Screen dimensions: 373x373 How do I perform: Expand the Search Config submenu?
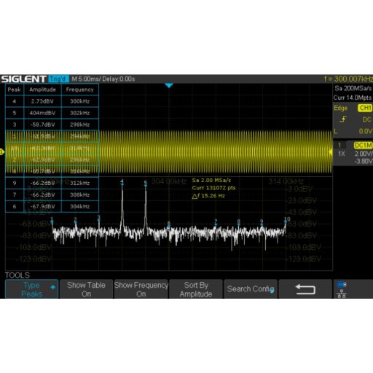click(x=251, y=289)
